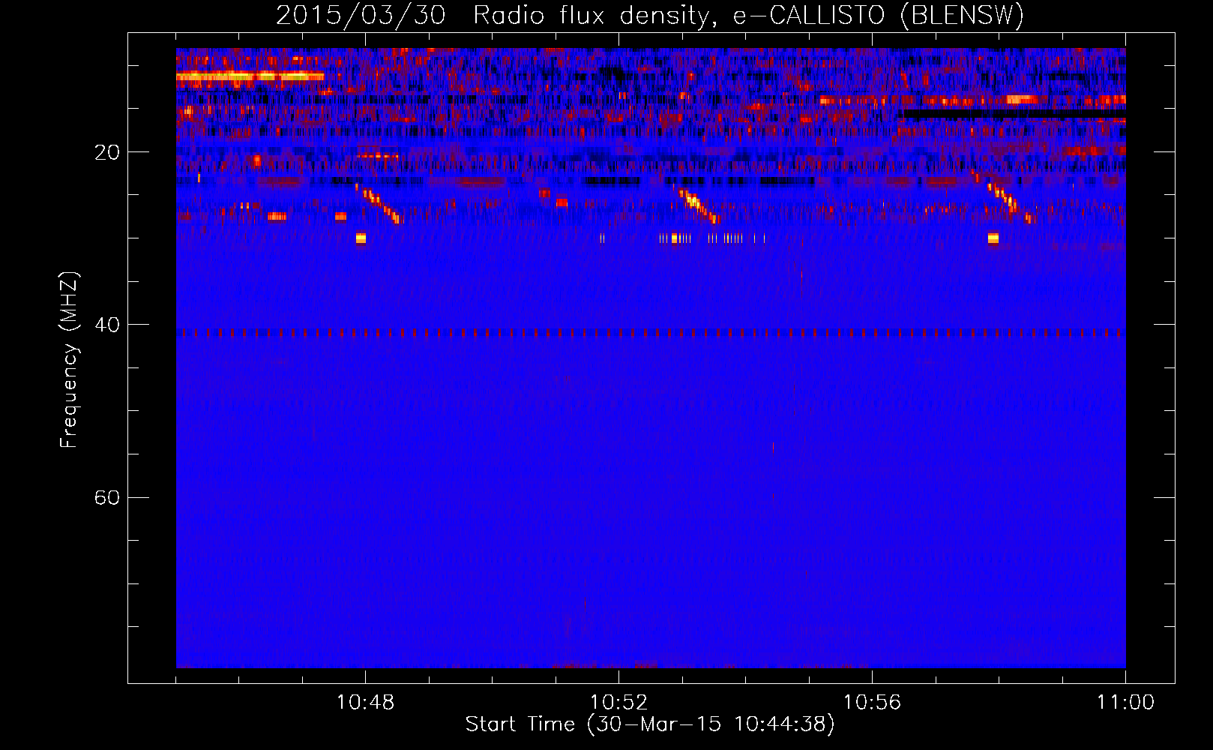Click the drifting burst streak near 10:58
The image size is (1213, 750).
[1005, 198]
